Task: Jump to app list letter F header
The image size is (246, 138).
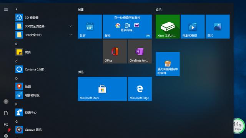Action: tap(16, 104)
